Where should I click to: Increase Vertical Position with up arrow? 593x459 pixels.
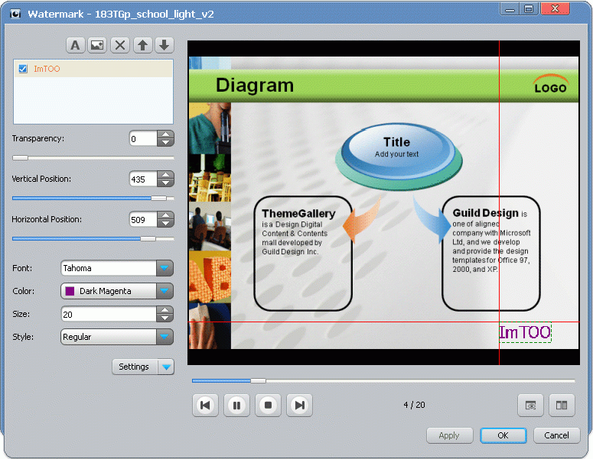click(165, 175)
